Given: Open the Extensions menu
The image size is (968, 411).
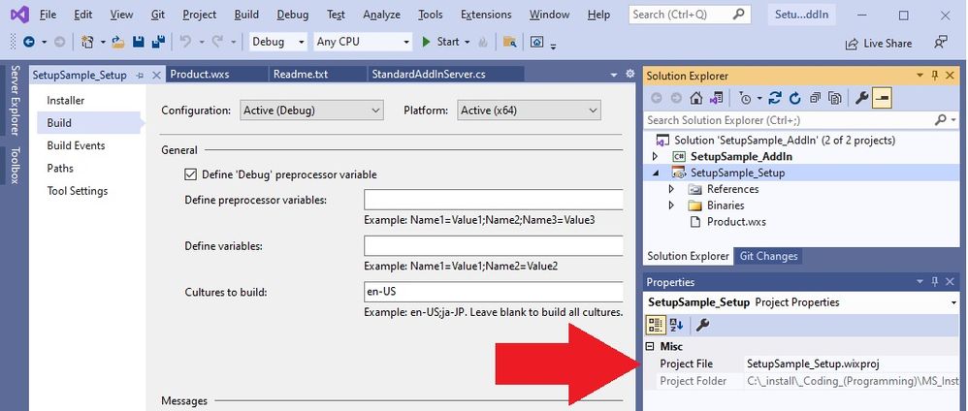Looking at the screenshot, I should 487,15.
